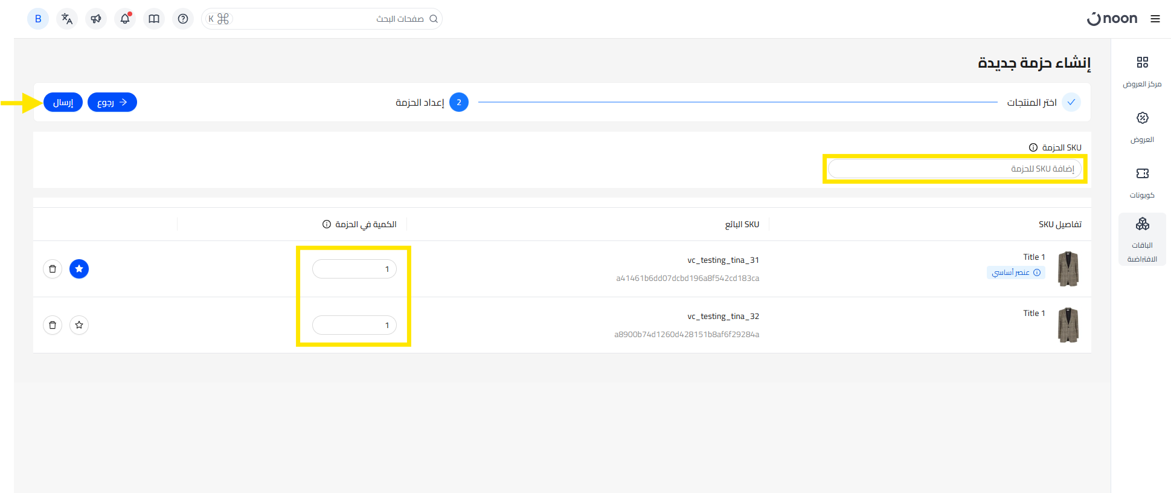
Task: Click the info icon beside bundle SKU label
Action: (x=1033, y=147)
